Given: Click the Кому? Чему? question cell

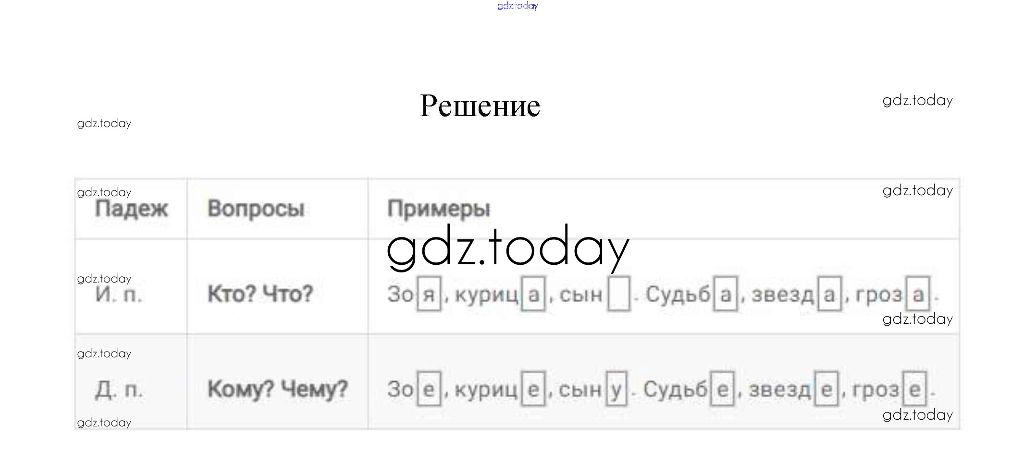Looking at the screenshot, I should (277, 389).
